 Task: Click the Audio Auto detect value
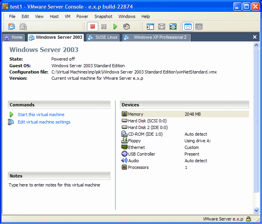[196, 161]
